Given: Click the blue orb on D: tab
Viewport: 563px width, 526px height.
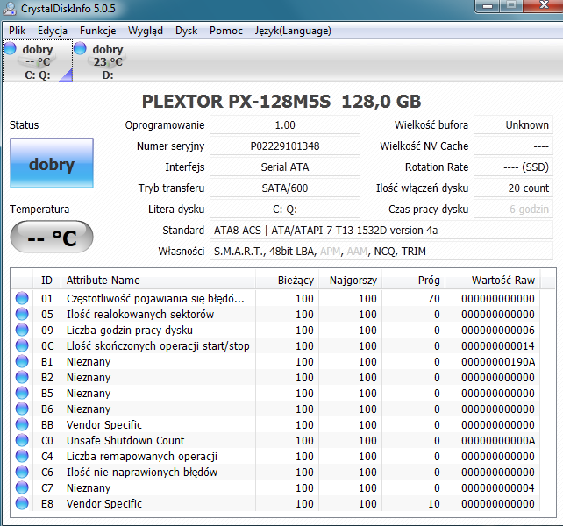Looking at the screenshot, I should coord(80,48).
